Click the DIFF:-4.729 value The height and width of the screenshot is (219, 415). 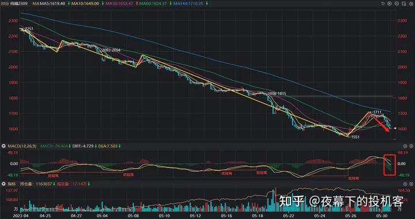click(x=84, y=146)
